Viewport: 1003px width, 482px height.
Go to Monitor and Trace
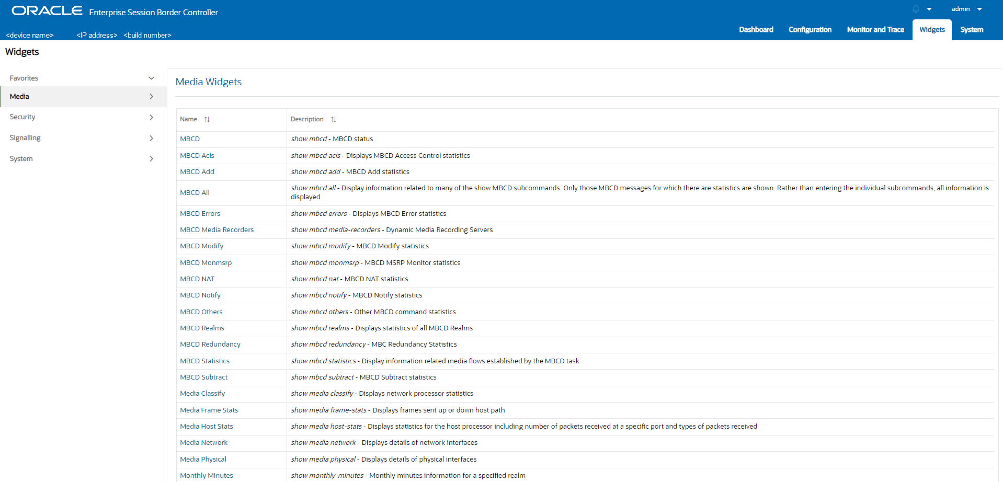click(875, 29)
